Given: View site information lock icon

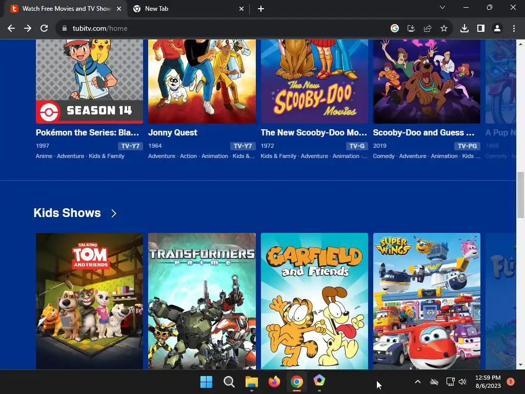Looking at the screenshot, I should pyautogui.click(x=65, y=29).
